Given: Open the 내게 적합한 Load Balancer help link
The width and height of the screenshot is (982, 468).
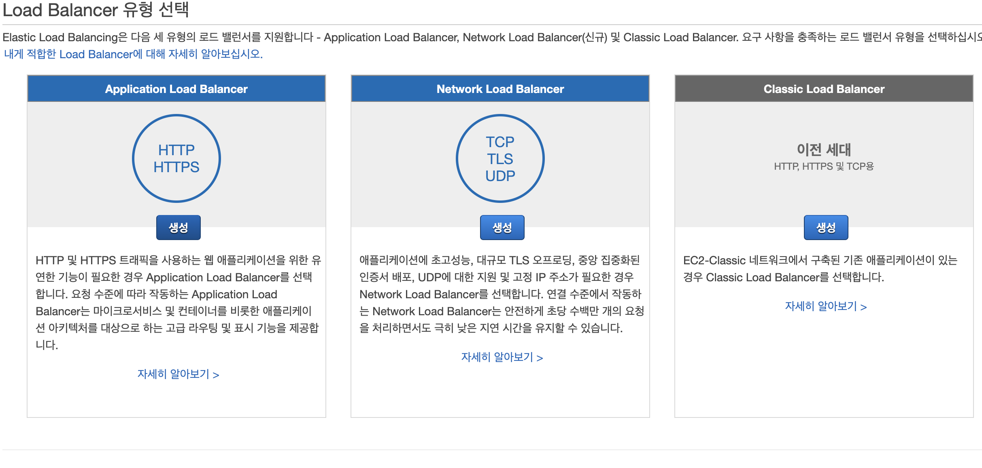Looking at the screenshot, I should [133, 54].
